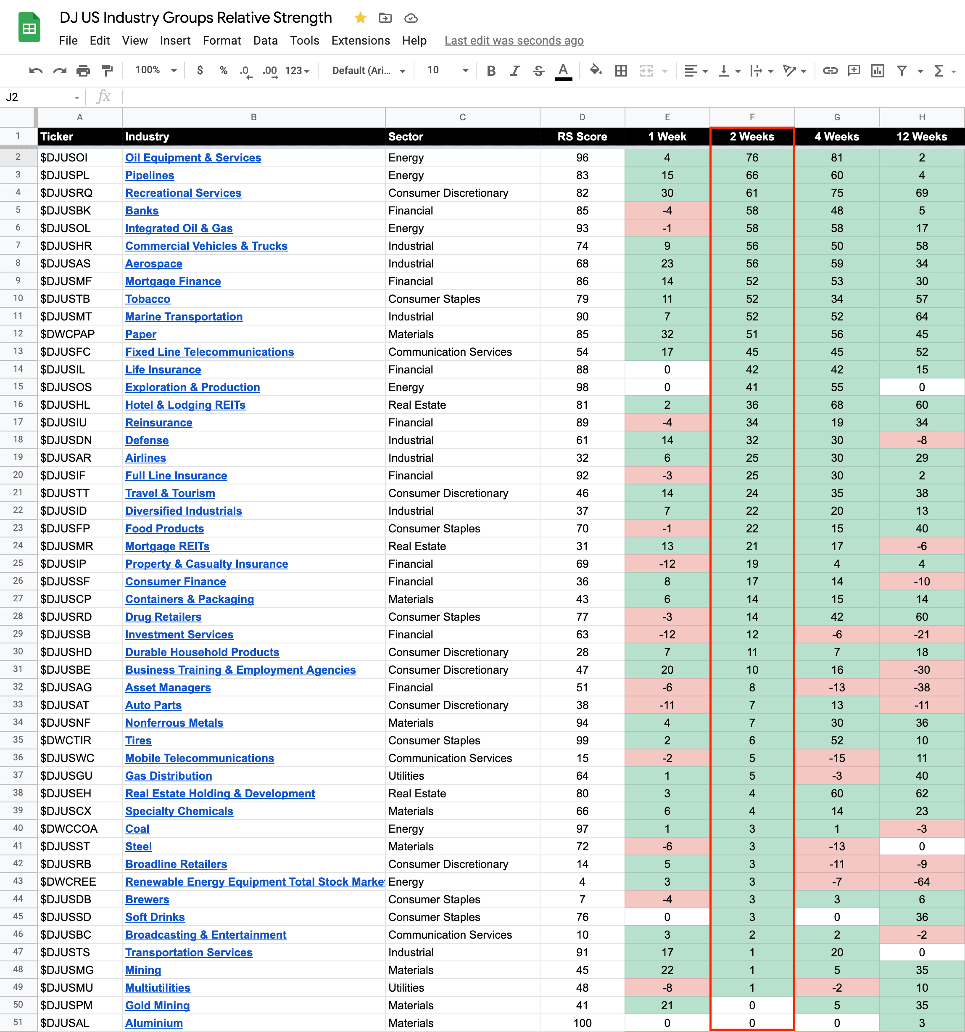Toggle strikethrough formatting
The height and width of the screenshot is (1032, 965).
click(538, 71)
